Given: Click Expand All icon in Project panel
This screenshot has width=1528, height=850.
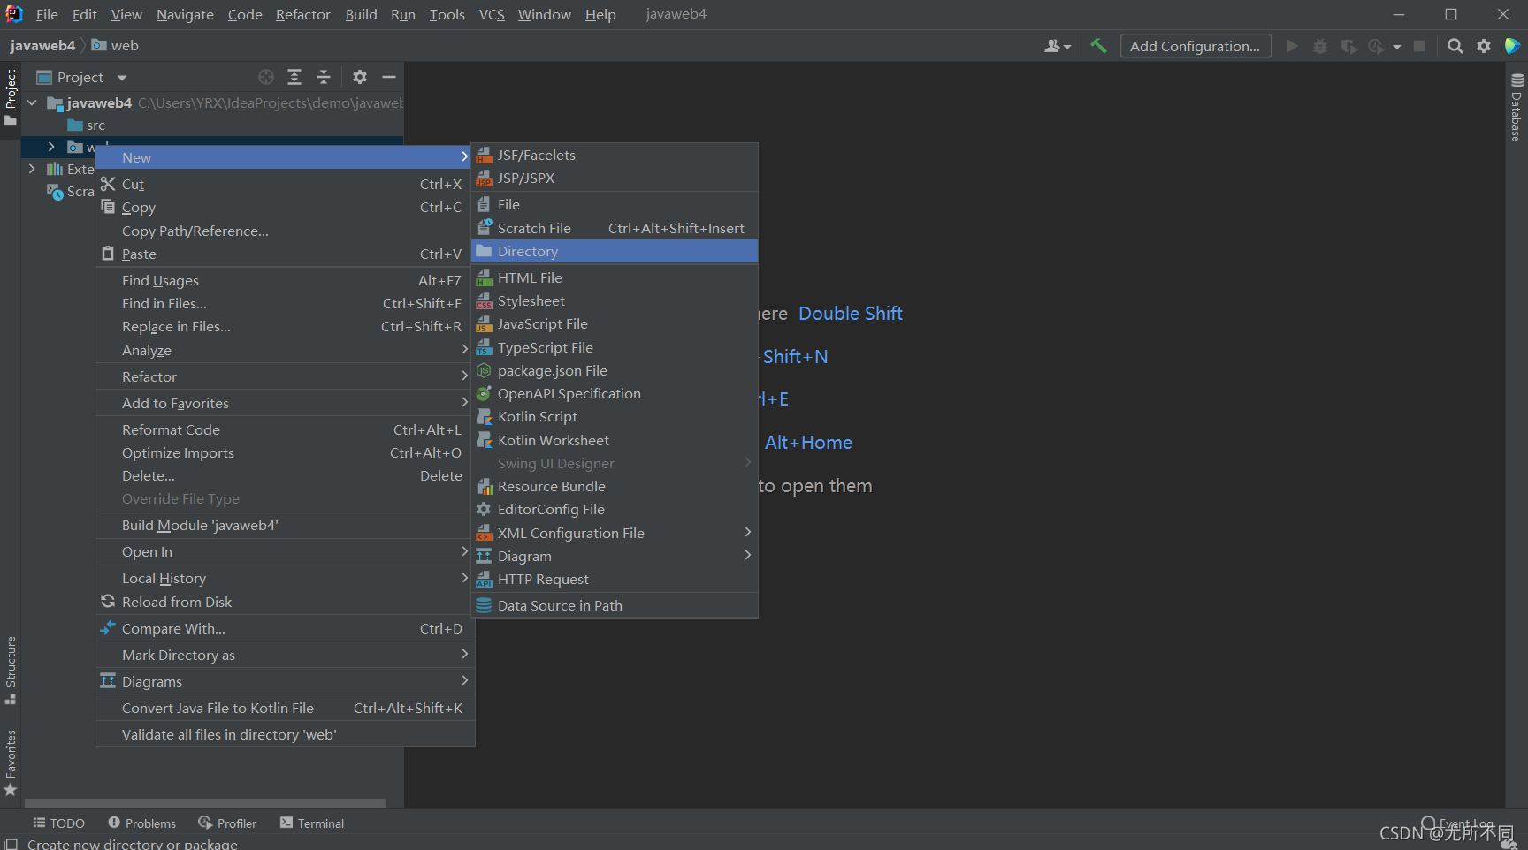Looking at the screenshot, I should [x=294, y=77].
